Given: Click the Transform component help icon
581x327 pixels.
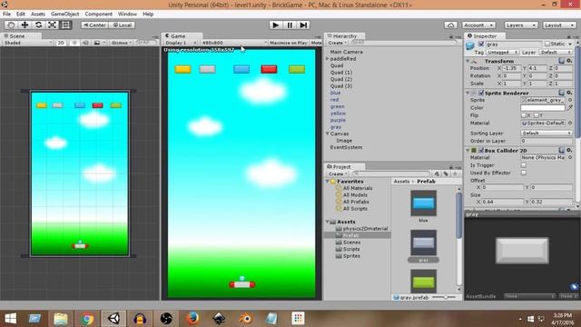Looking at the screenshot, I should click(562, 61).
